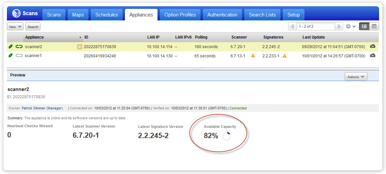Click scanner version 6.7.20-1 in the scanner2 row

click(x=238, y=47)
